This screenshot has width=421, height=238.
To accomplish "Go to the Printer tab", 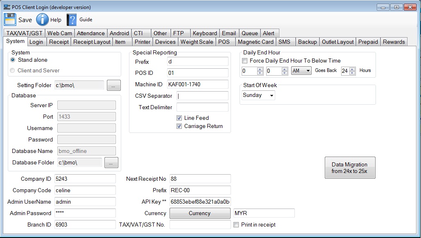I will point(143,42).
